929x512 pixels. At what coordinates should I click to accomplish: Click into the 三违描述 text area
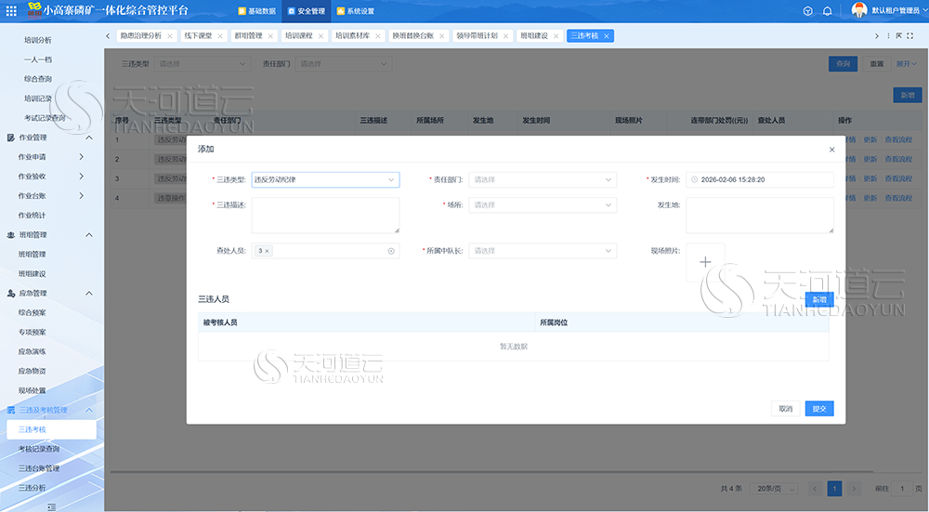coord(325,216)
